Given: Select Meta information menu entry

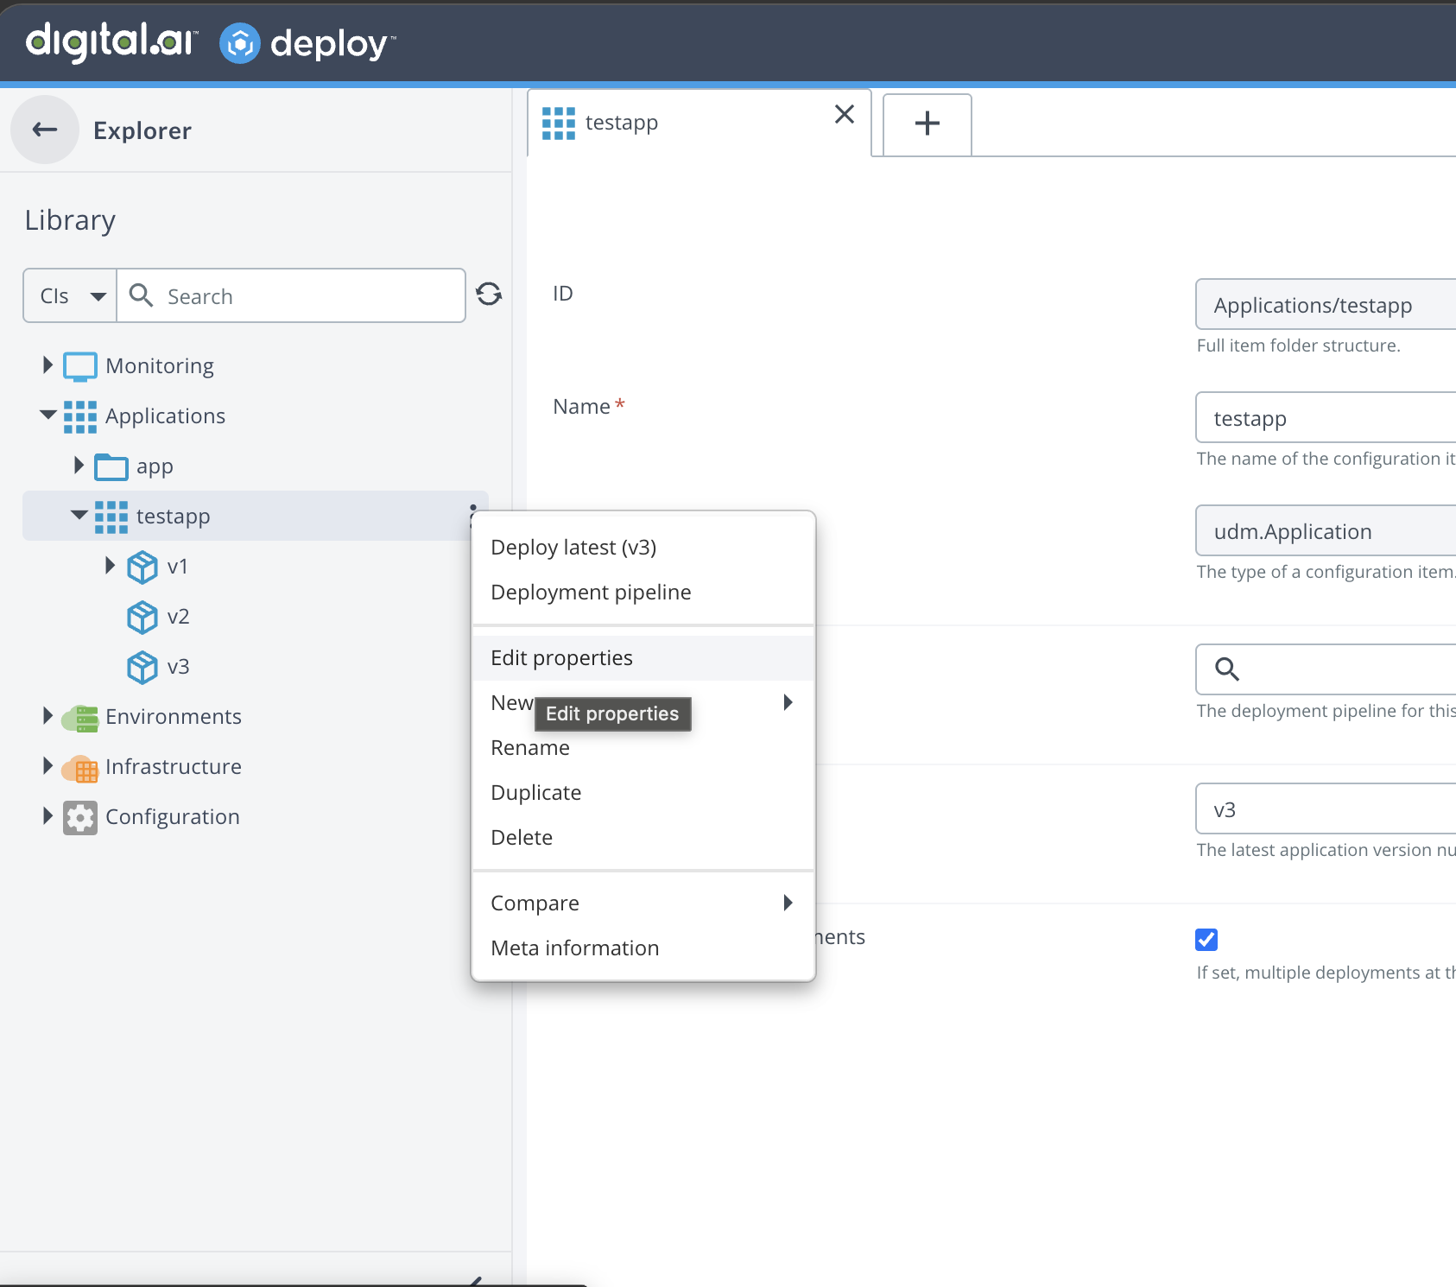Looking at the screenshot, I should 643,948.
